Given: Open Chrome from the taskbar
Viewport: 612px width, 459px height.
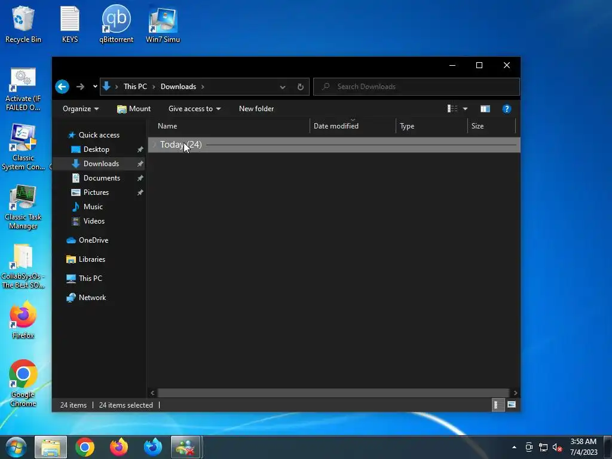Looking at the screenshot, I should click(x=85, y=447).
